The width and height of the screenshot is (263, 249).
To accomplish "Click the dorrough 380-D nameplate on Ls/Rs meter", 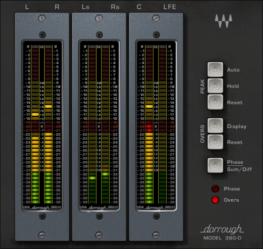I will pyautogui.click(x=99, y=207).
